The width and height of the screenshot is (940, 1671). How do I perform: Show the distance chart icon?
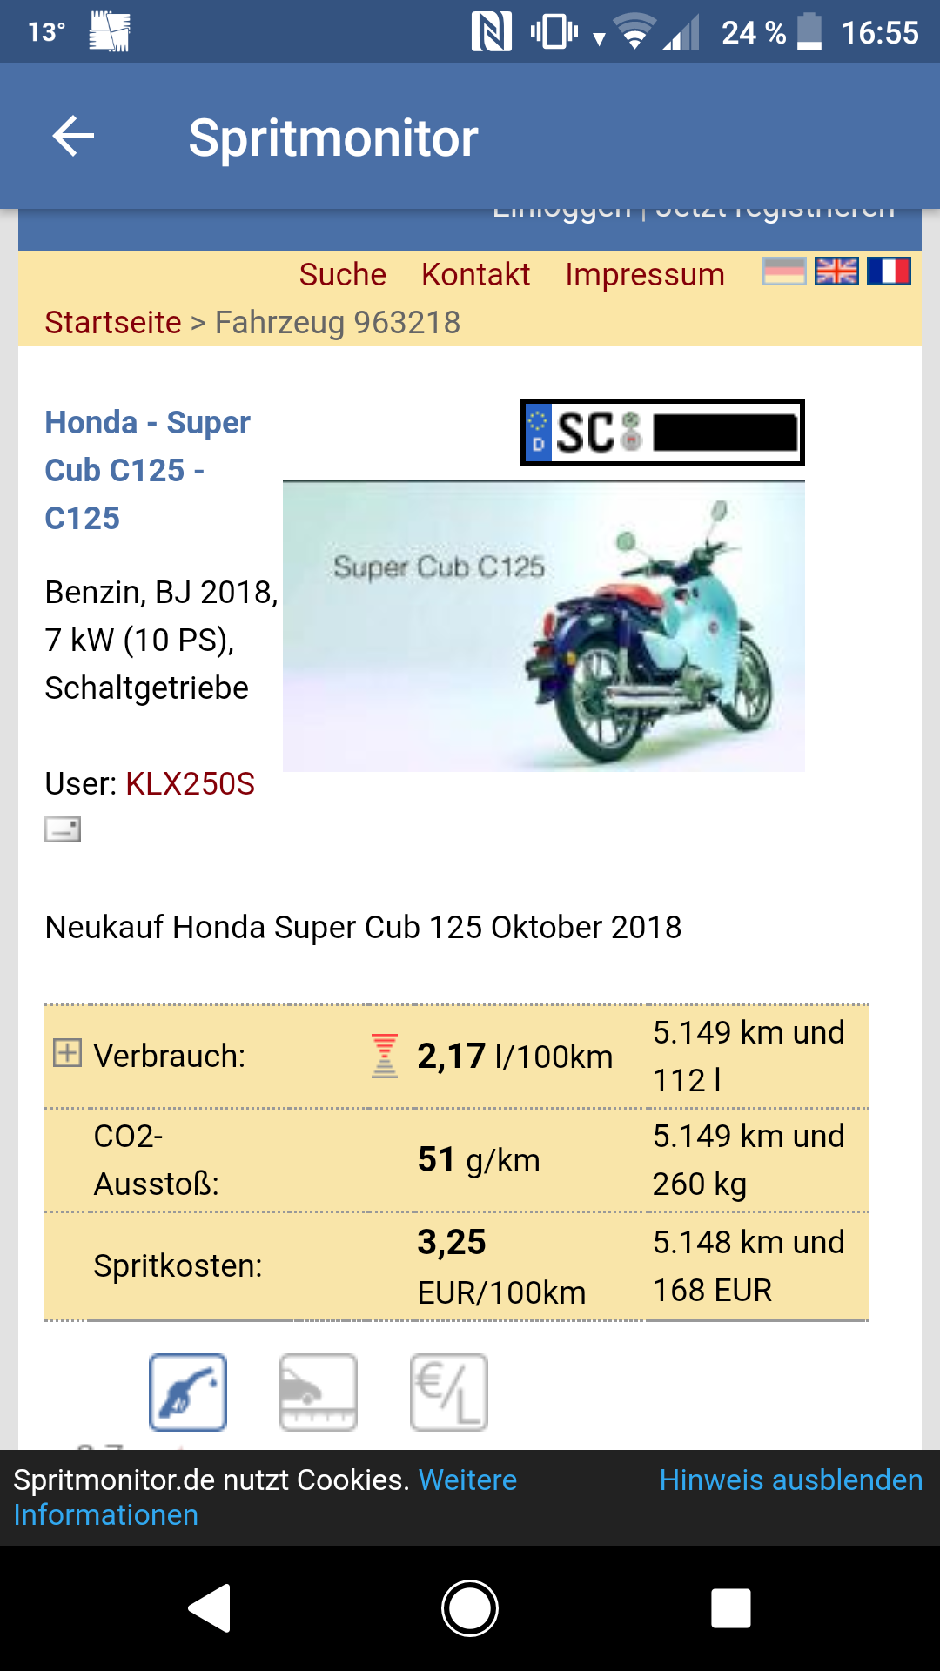pyautogui.click(x=319, y=1392)
